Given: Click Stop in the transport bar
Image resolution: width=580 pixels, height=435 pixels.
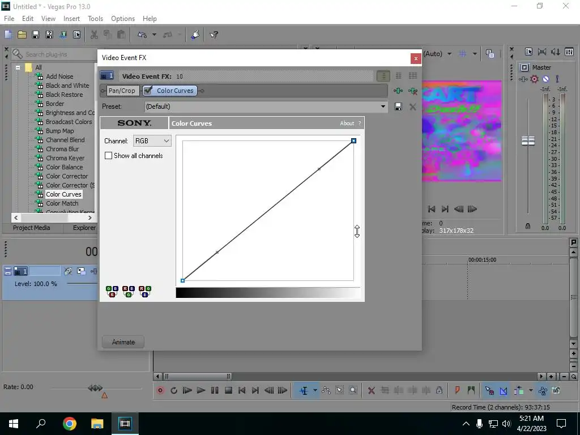Looking at the screenshot, I should click(228, 390).
